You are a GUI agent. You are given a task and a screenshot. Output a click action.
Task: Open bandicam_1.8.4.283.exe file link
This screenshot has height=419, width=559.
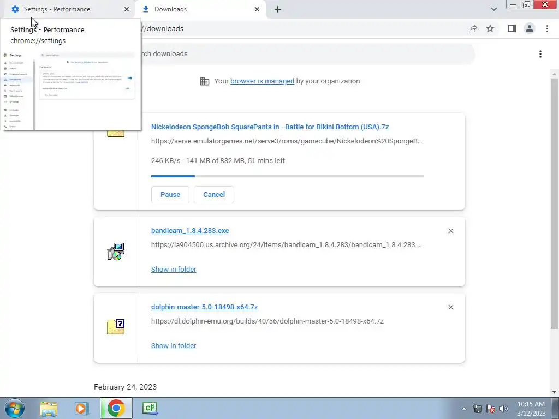tap(190, 231)
